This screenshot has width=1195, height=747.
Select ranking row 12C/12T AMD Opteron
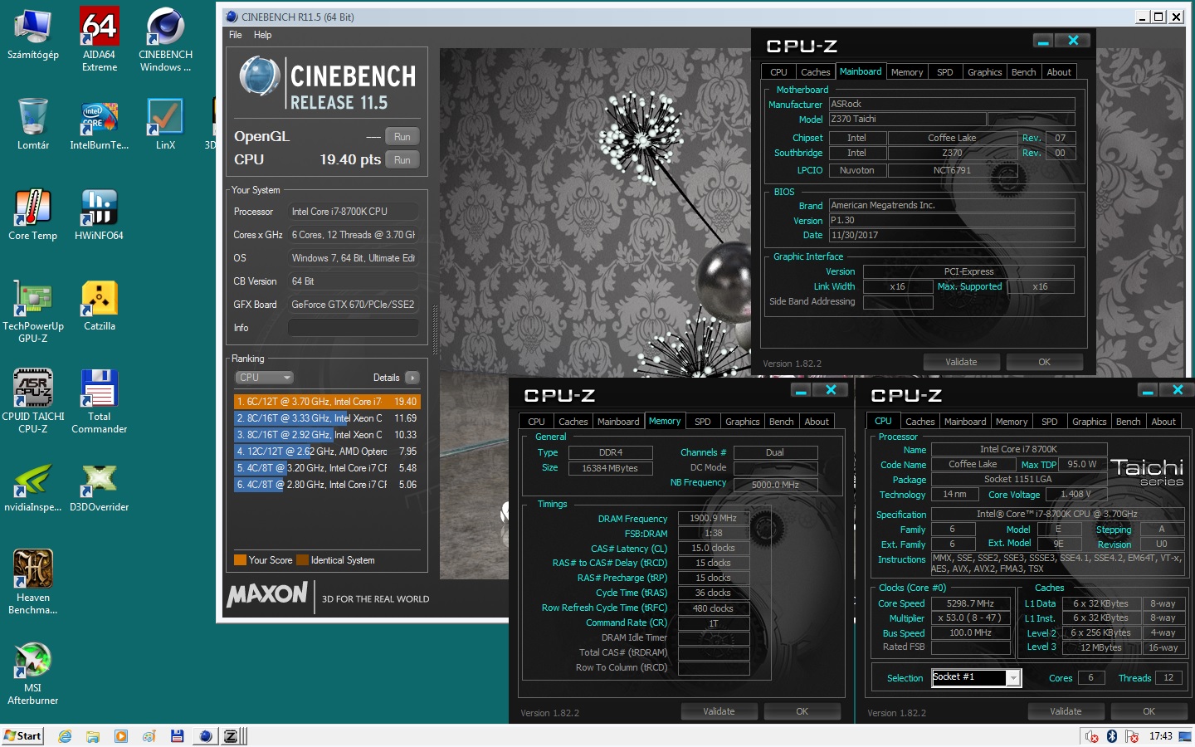coord(327,452)
